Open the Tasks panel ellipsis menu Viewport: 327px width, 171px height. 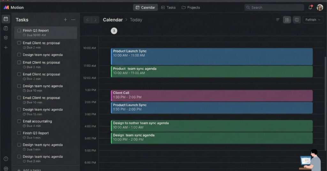(x=73, y=19)
